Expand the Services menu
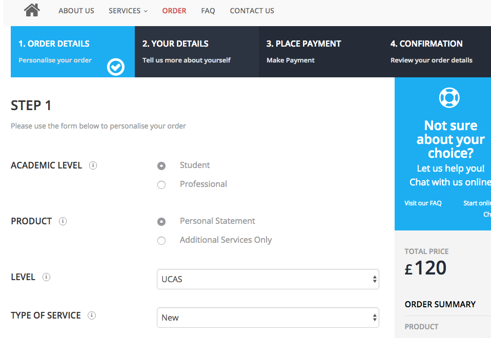This screenshot has height=338, width=491. pos(128,11)
